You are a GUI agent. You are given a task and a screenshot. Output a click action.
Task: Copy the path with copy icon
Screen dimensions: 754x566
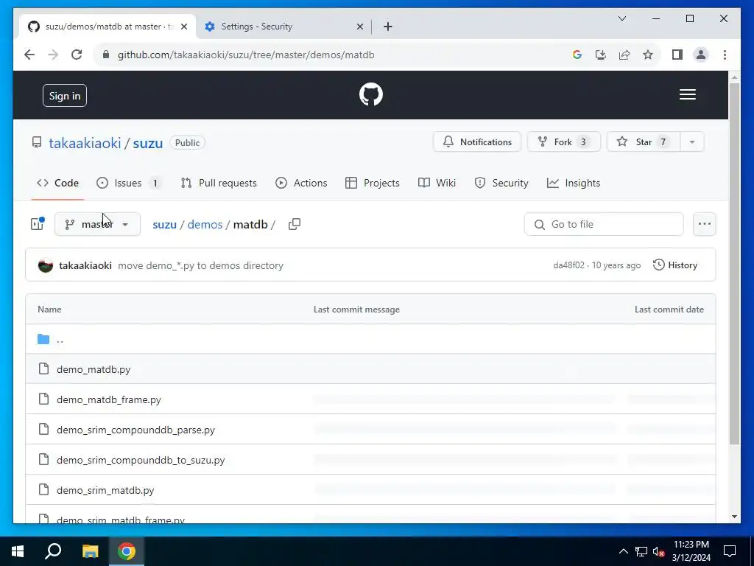[295, 224]
